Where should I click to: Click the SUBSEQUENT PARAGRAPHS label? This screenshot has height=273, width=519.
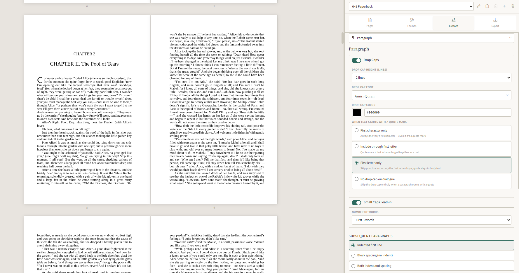pos(370,236)
